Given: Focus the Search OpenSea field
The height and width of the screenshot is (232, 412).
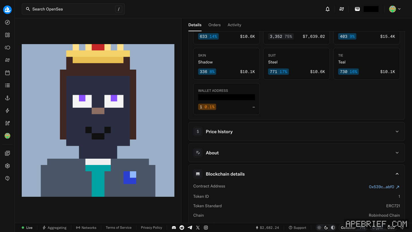Looking at the screenshot, I should (x=73, y=9).
